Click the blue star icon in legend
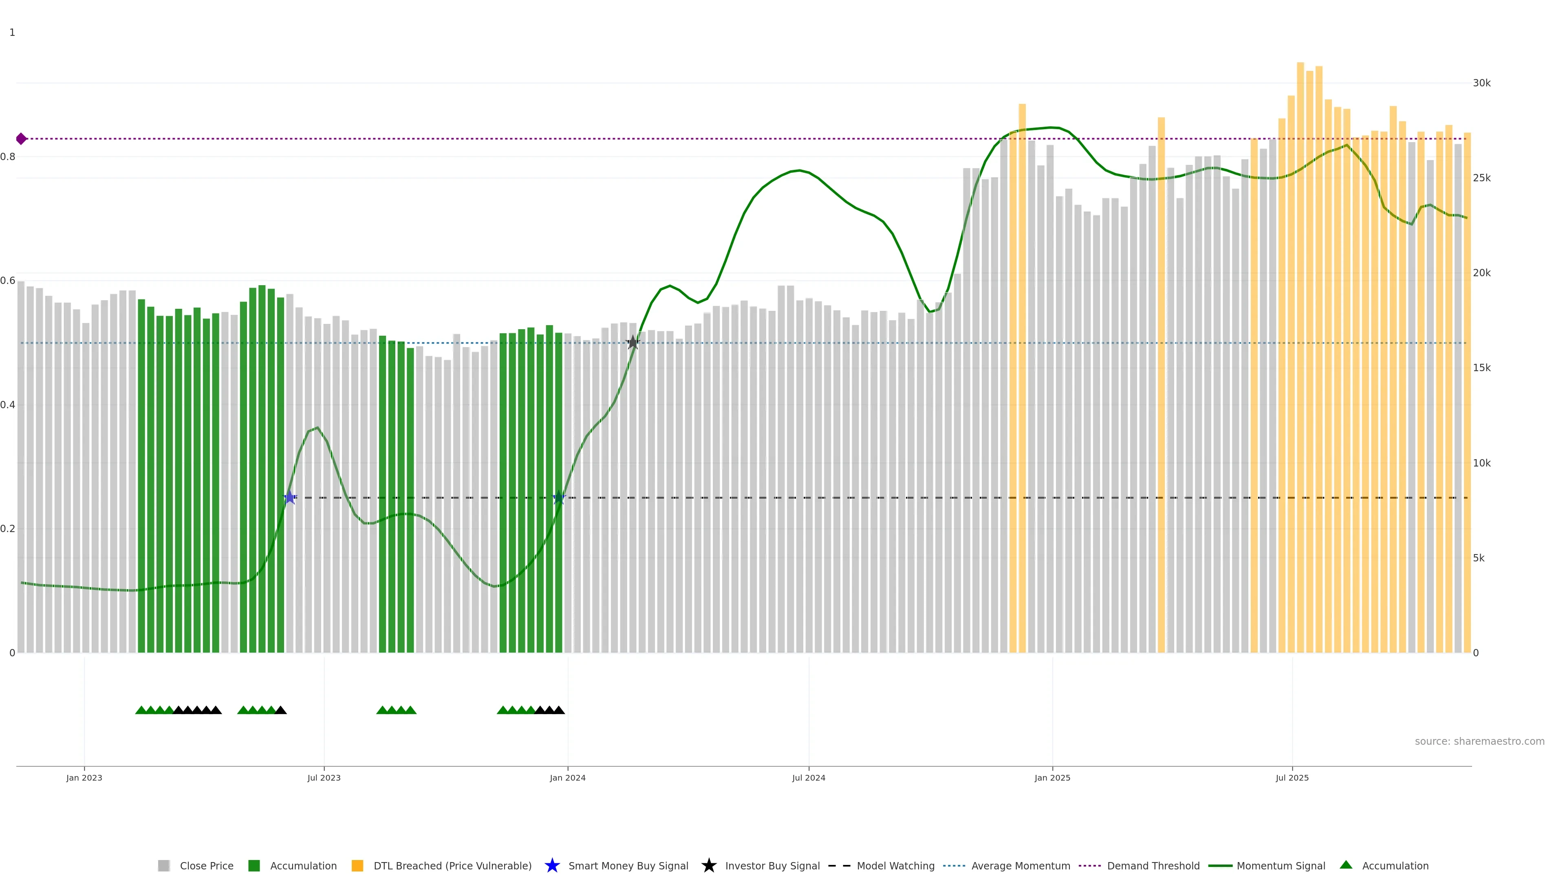This screenshot has width=1565, height=880. tap(552, 865)
